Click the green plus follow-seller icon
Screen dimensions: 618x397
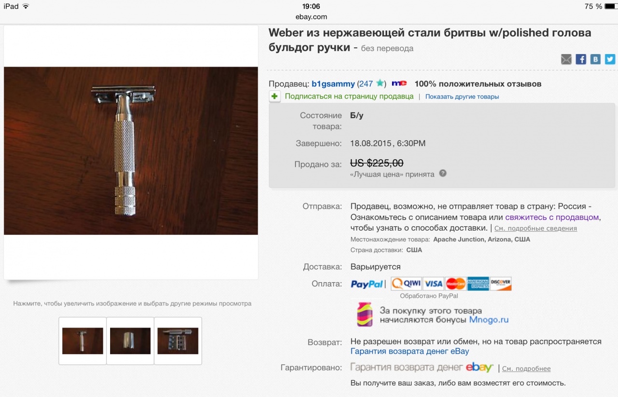275,96
